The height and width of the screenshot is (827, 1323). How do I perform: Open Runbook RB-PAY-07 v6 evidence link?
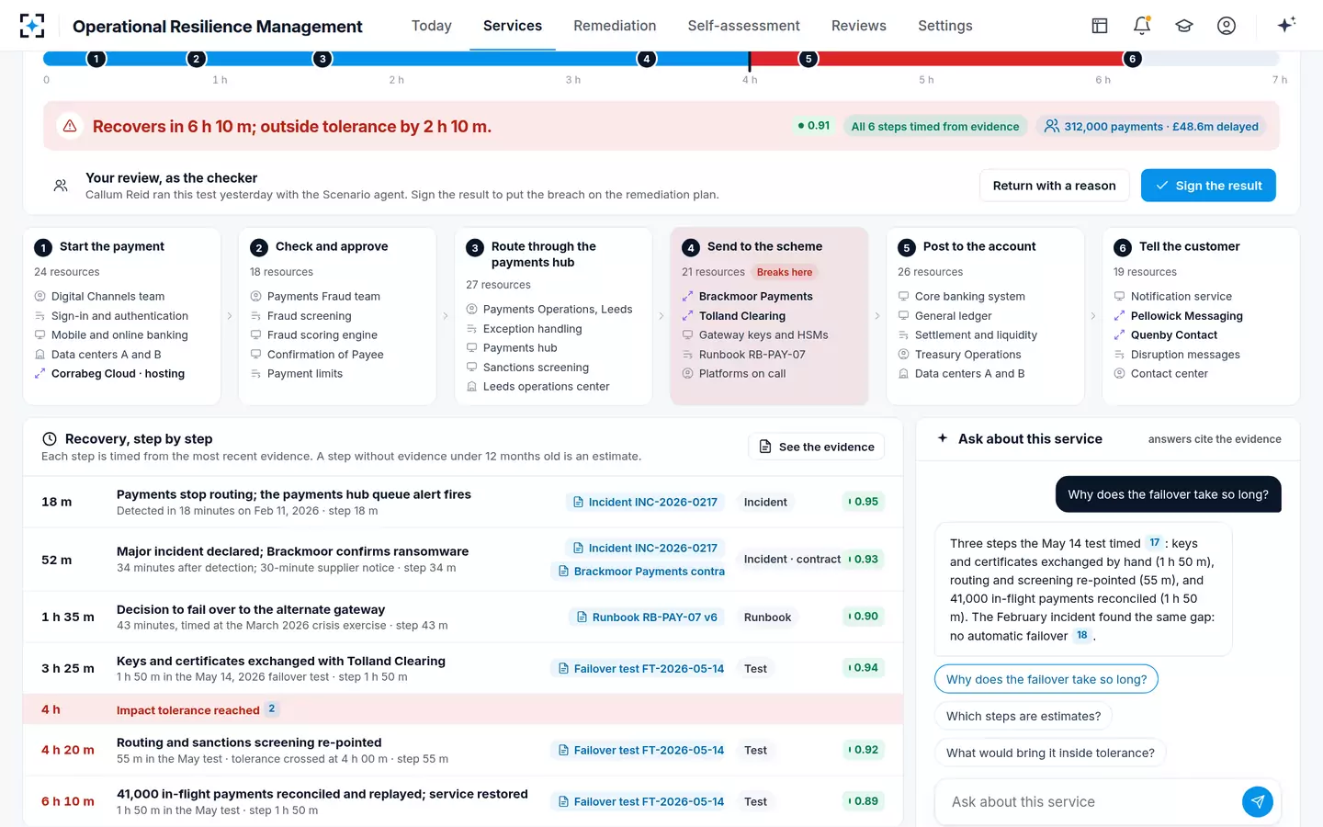coord(647,617)
